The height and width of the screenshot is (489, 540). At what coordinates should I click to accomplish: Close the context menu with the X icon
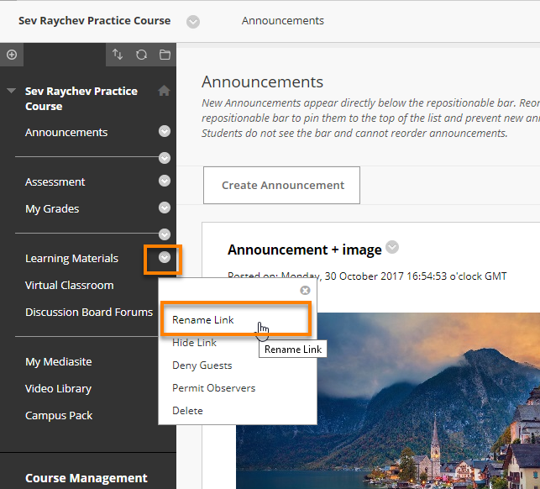(305, 290)
